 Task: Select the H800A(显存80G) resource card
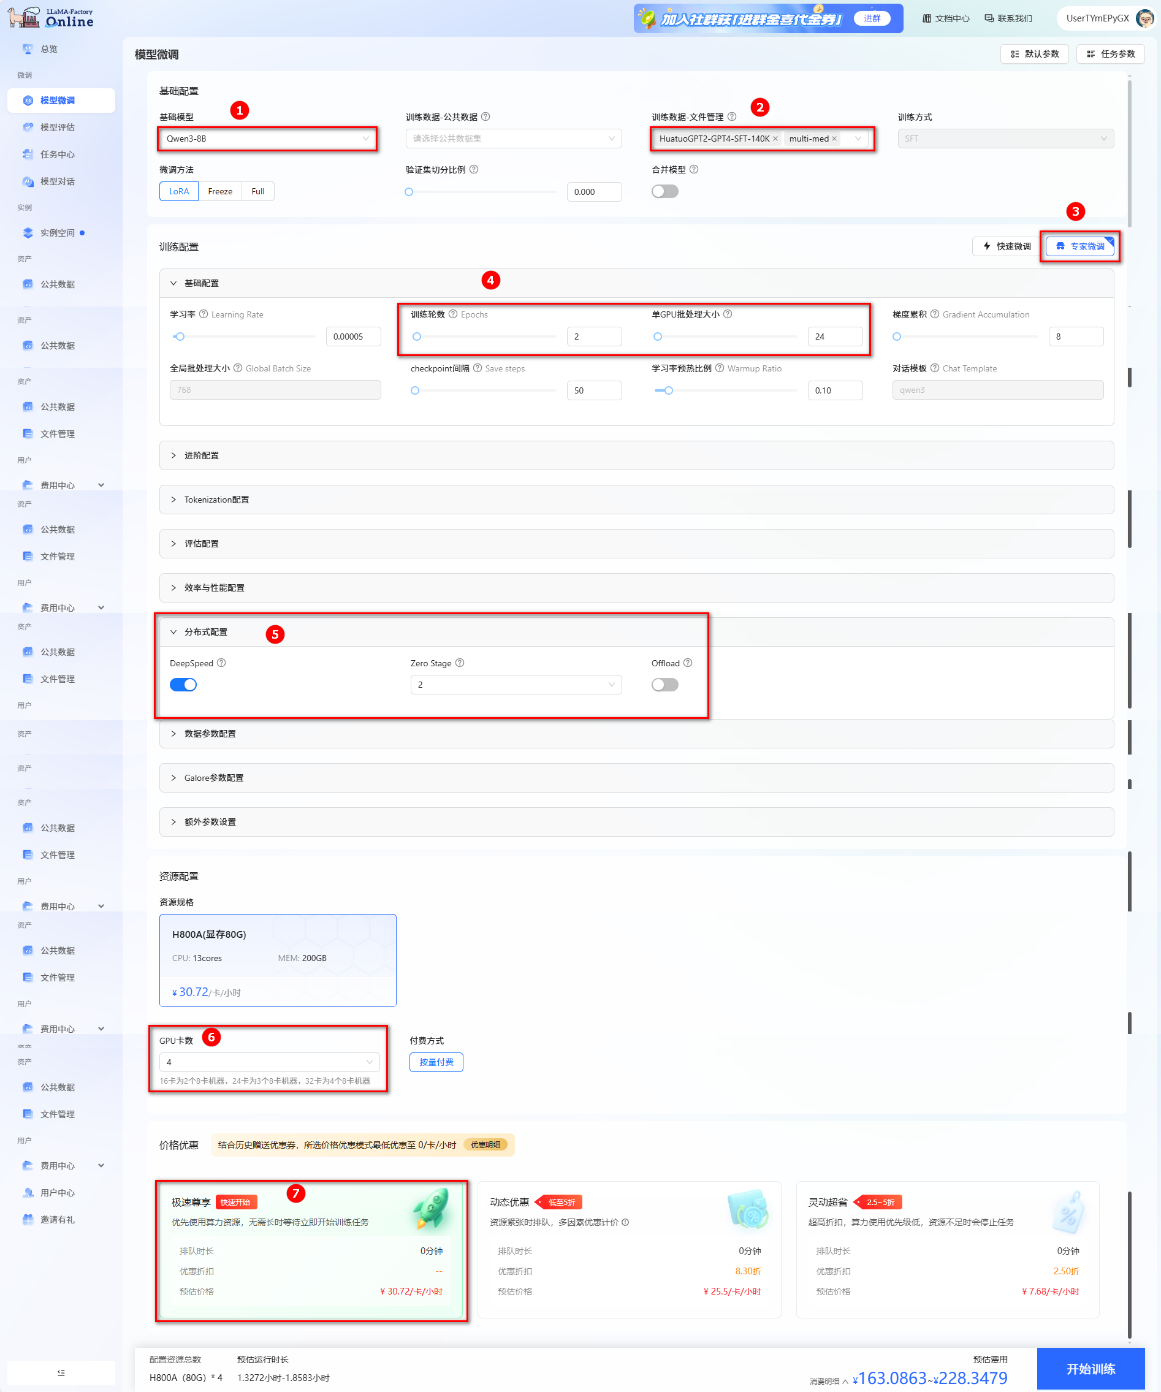pyautogui.click(x=278, y=960)
